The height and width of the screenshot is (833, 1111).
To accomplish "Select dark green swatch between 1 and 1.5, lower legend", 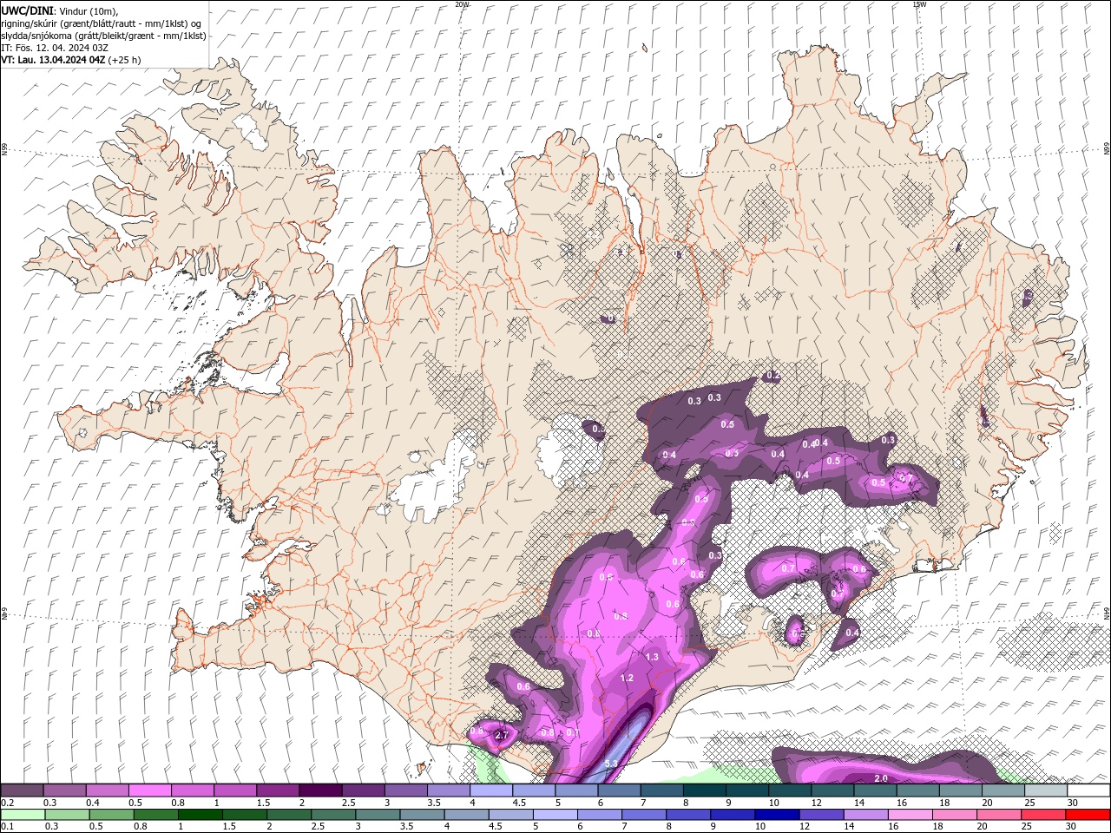I will tap(200, 815).
